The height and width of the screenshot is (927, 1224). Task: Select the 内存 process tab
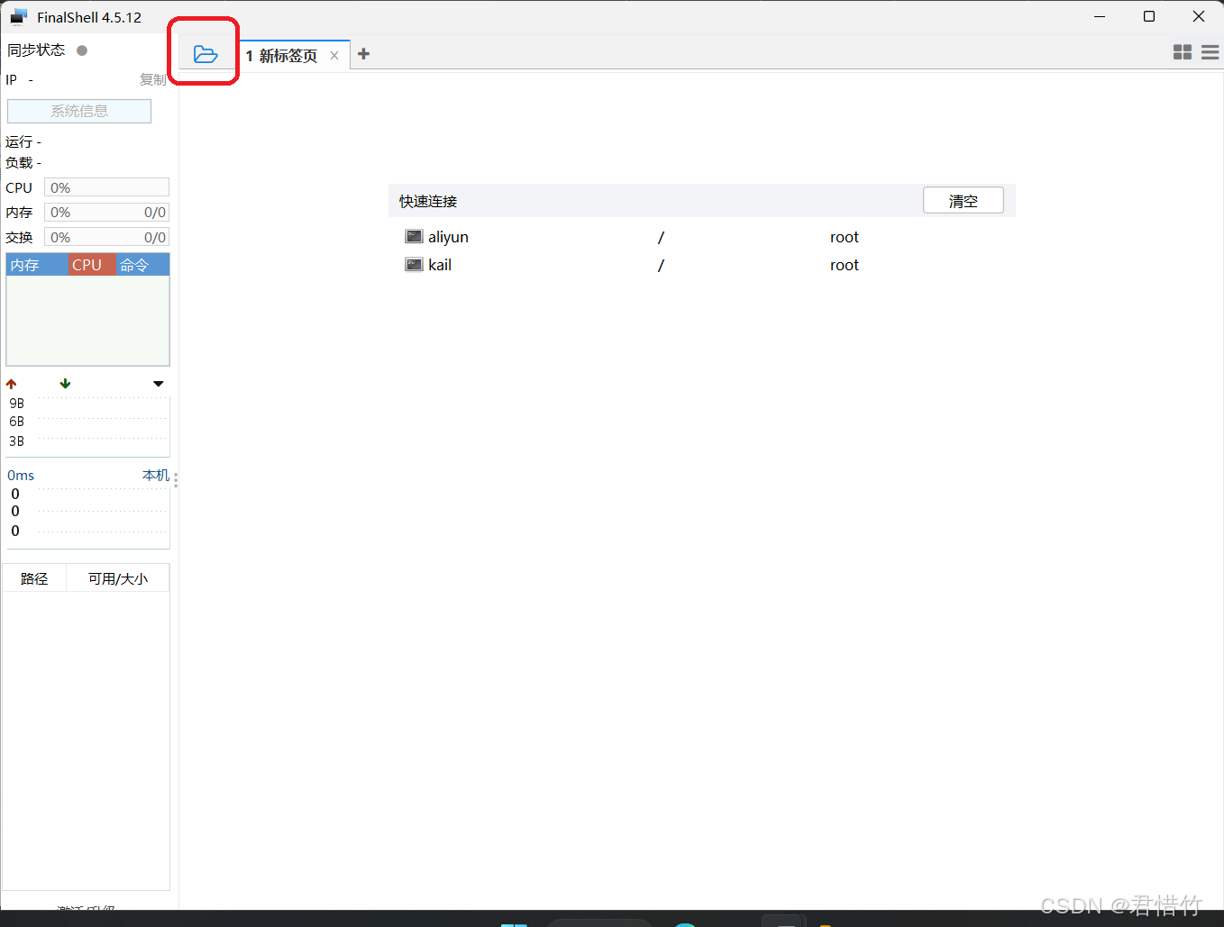pos(37,265)
